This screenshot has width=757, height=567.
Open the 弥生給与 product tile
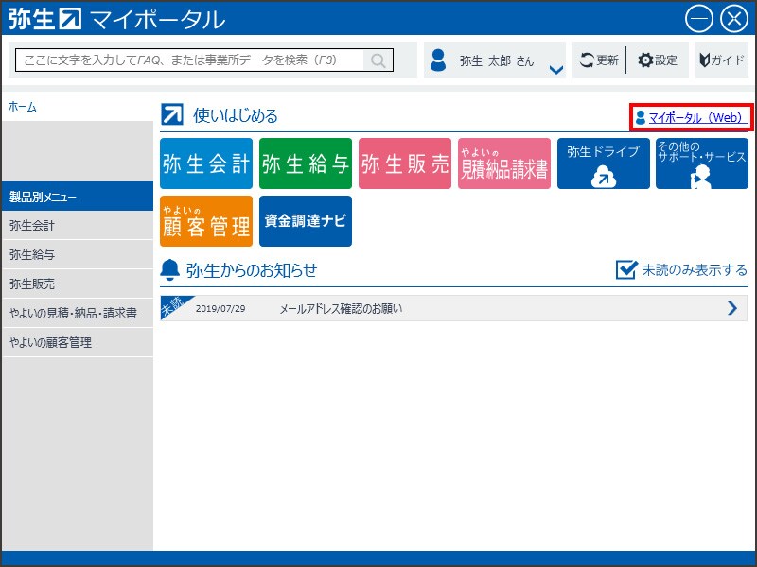point(306,163)
